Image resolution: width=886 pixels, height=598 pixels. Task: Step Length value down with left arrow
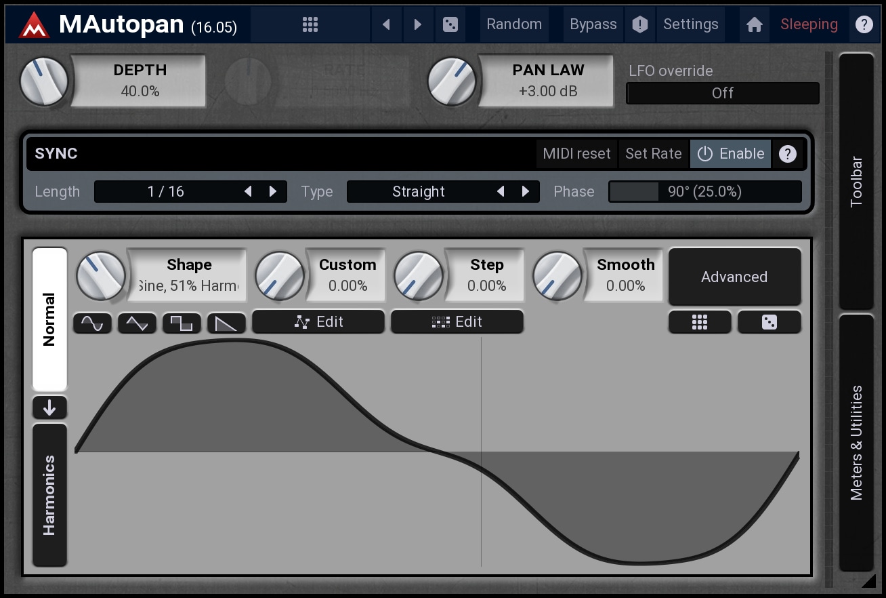tap(249, 192)
